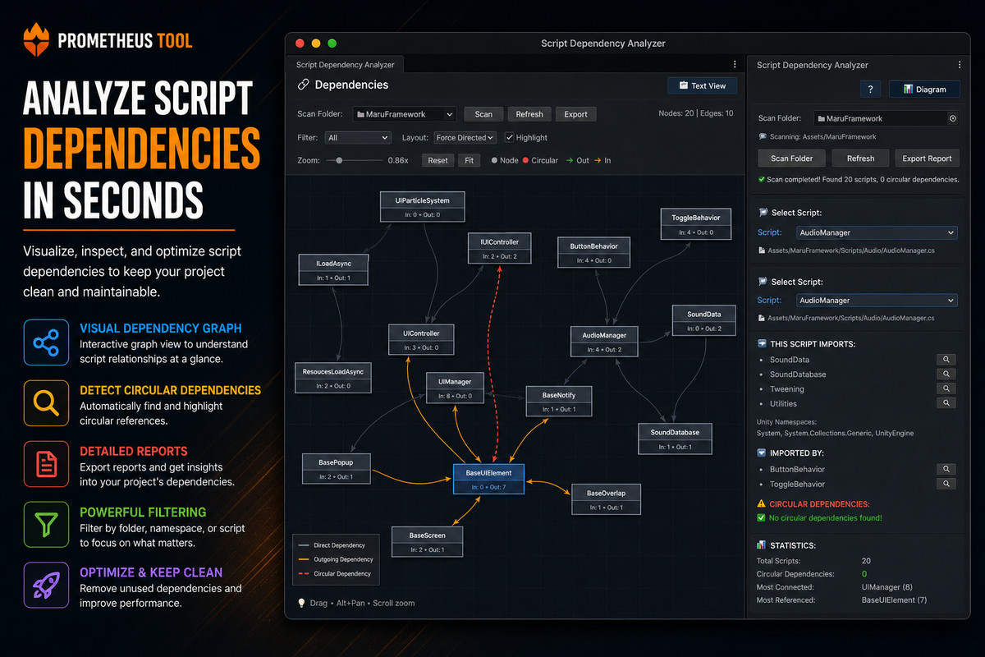
Task: Open the kebab menu on the Dependencies panel tab bar
Action: 735,64
